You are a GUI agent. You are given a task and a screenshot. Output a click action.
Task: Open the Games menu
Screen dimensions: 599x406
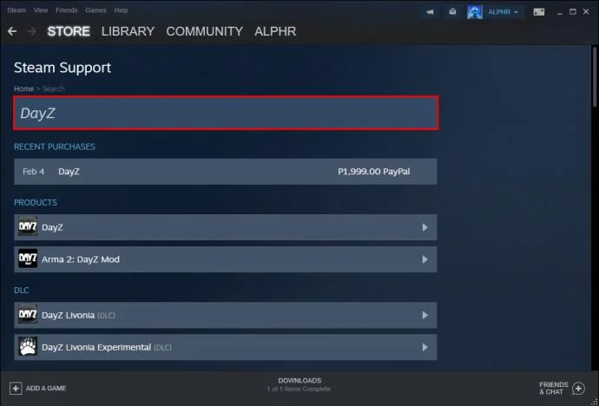(x=95, y=10)
